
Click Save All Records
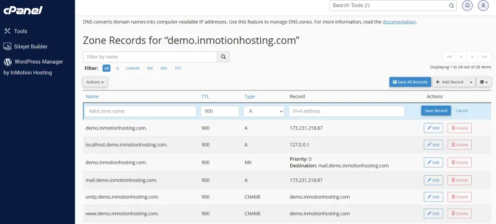point(410,82)
